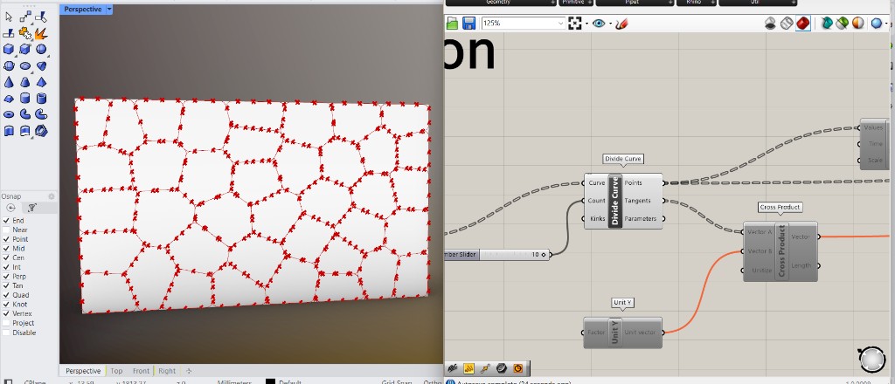Select the arrow pointer tool in Rhino
This screenshot has width=895, height=384.
pyautogui.click(x=9, y=17)
